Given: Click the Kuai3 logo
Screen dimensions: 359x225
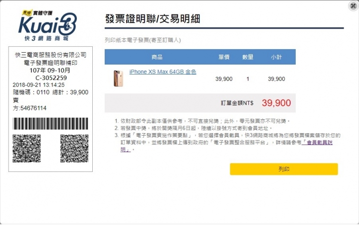Looking at the screenshot, I should tap(48, 25).
